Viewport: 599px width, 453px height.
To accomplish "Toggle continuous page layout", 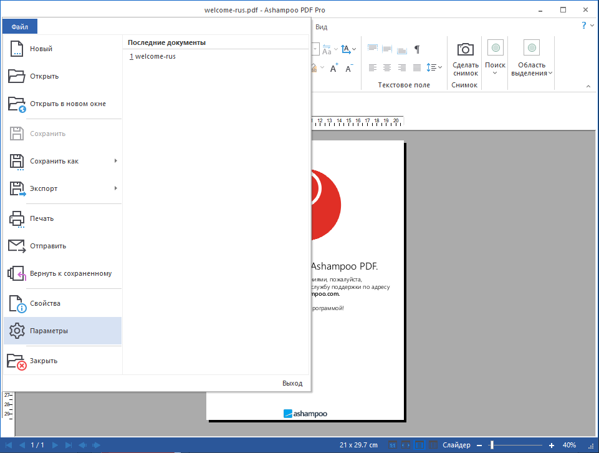I will [x=419, y=445].
